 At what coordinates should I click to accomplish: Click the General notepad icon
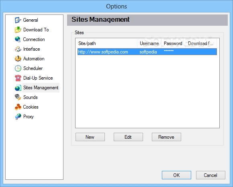[x=18, y=20]
